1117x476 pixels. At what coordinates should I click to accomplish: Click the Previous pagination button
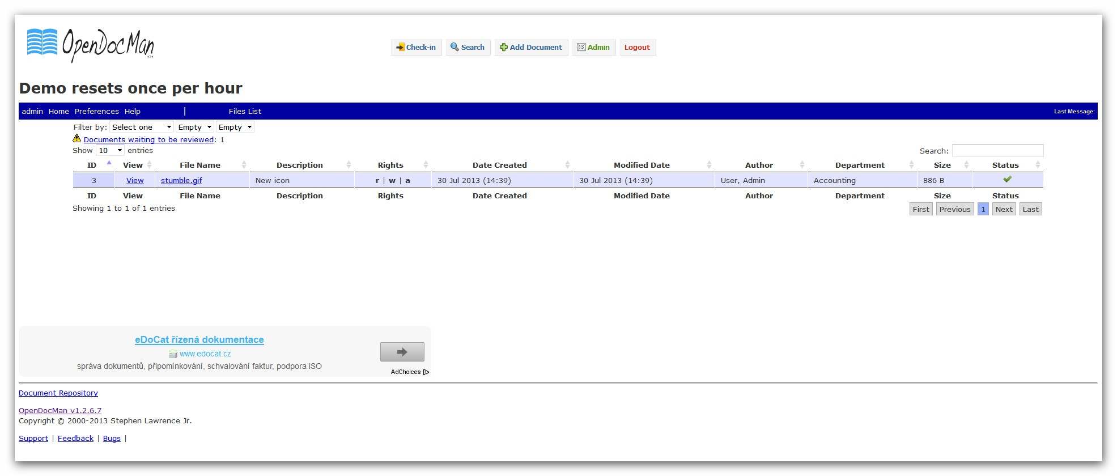(x=955, y=209)
